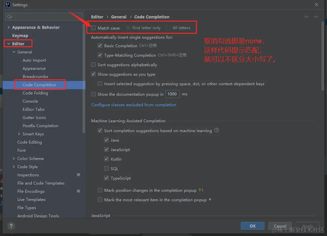The image size is (327, 236).
Task: Click the forward navigation arrow
Action: pyautogui.click(x=316, y=17)
